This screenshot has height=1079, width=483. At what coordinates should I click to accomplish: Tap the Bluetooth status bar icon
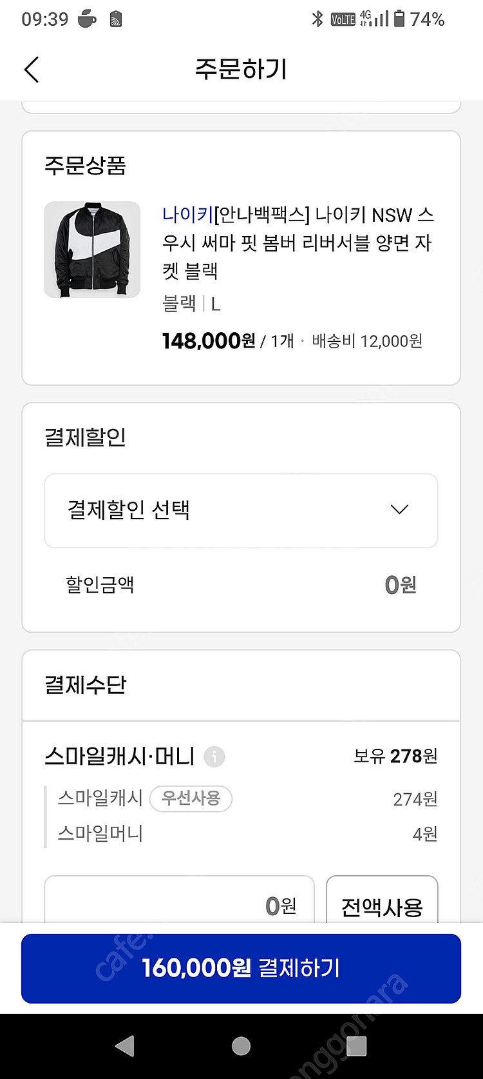(317, 19)
